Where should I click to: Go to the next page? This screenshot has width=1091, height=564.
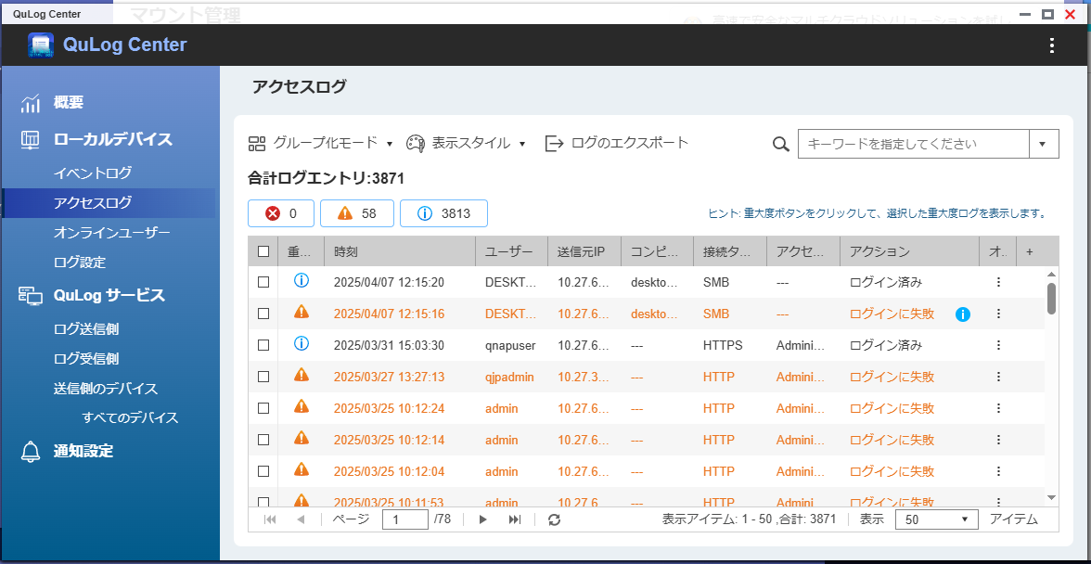click(x=482, y=519)
